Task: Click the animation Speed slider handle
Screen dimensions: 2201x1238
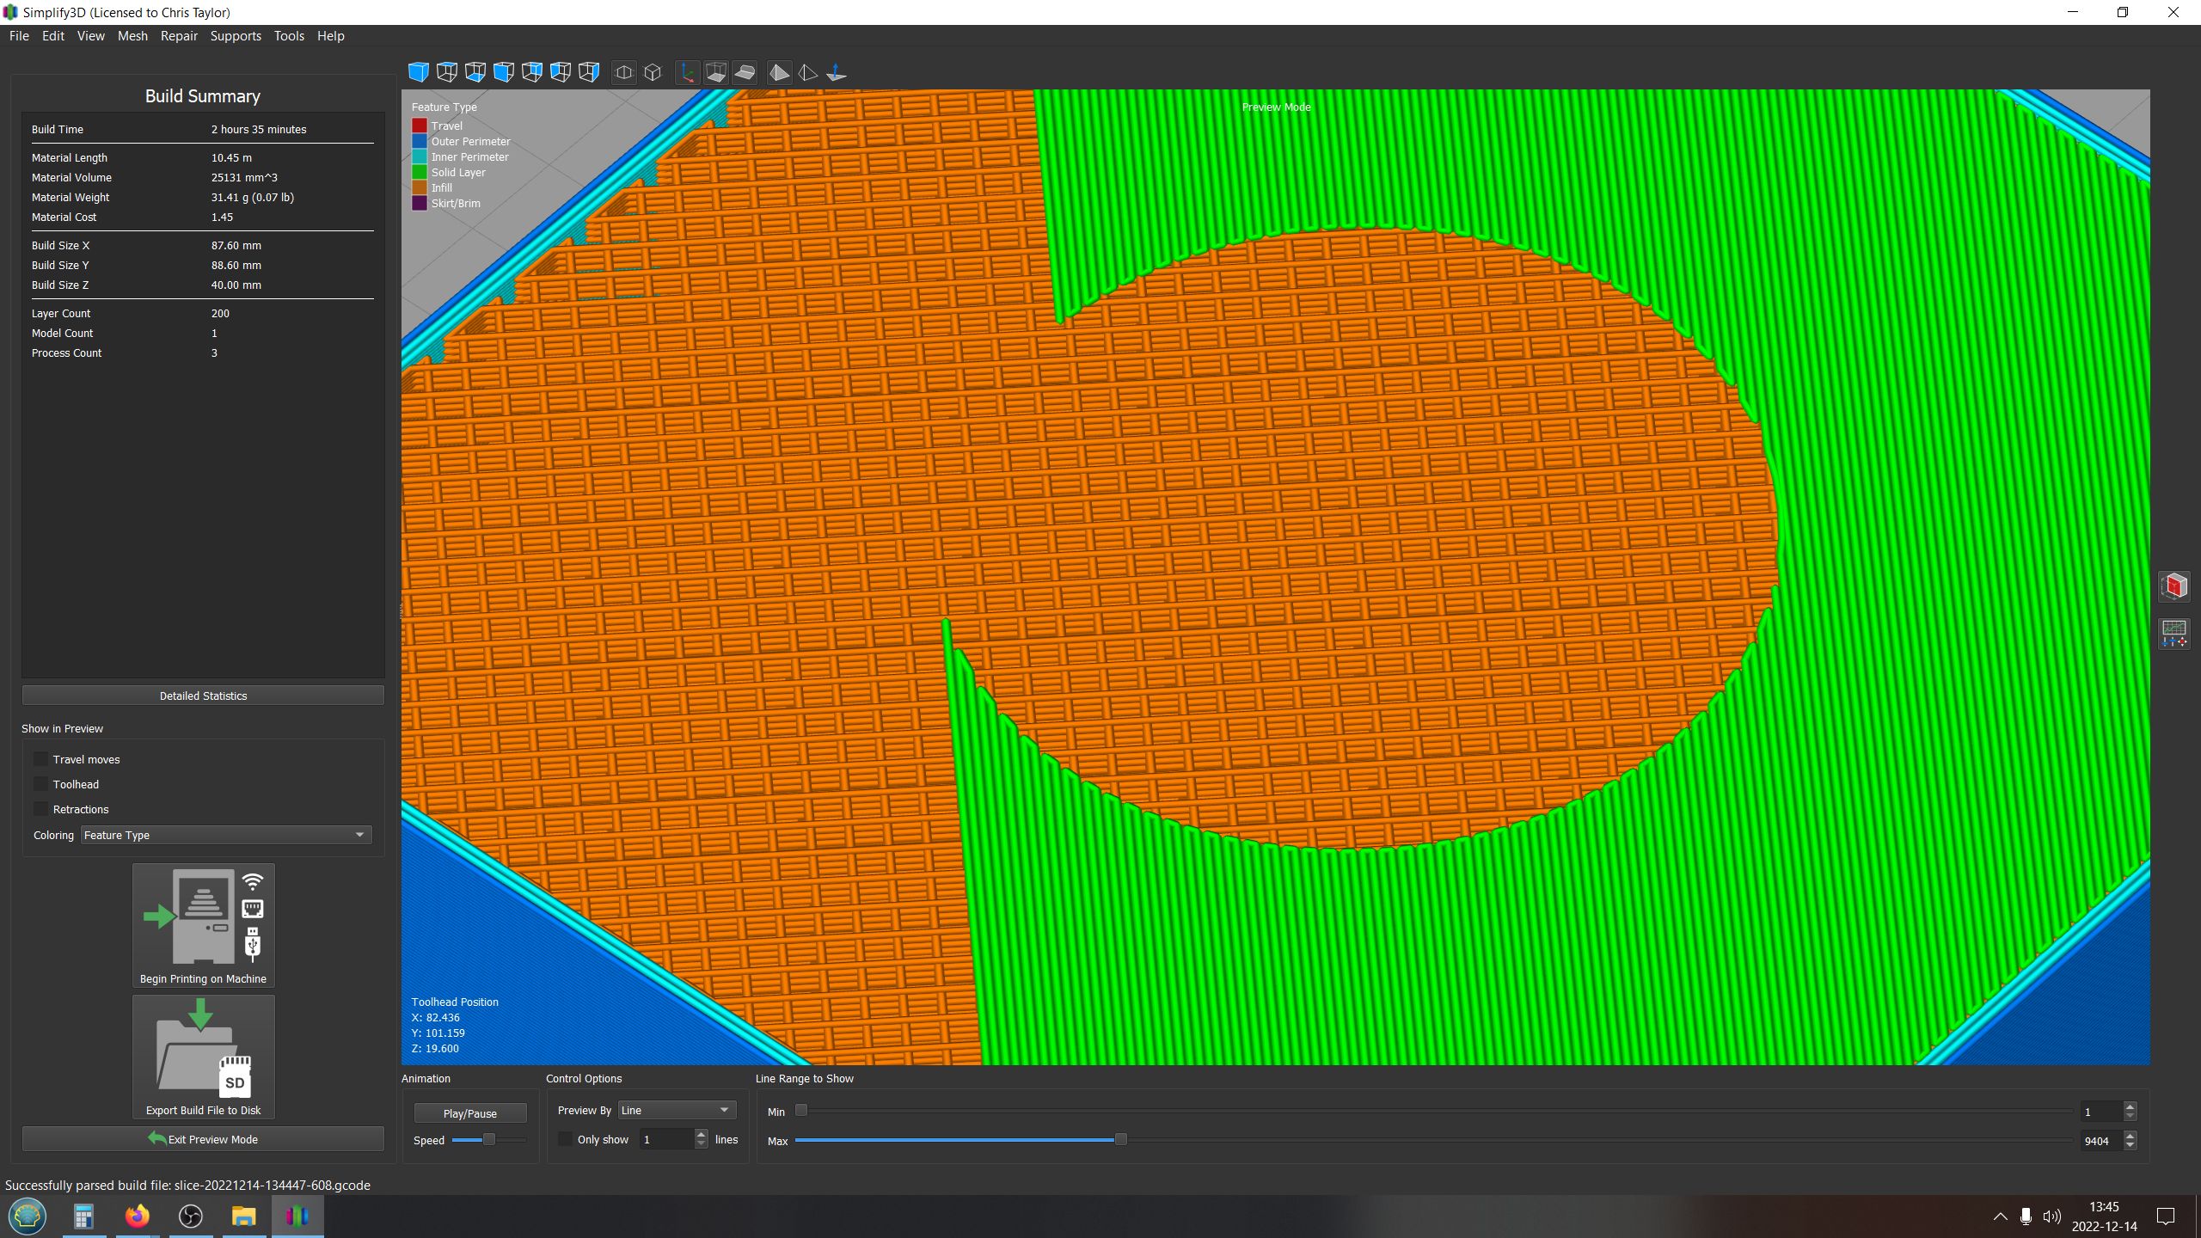Action: (488, 1139)
